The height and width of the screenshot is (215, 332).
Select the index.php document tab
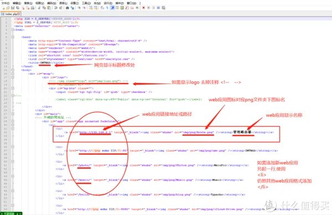click(11, 14)
